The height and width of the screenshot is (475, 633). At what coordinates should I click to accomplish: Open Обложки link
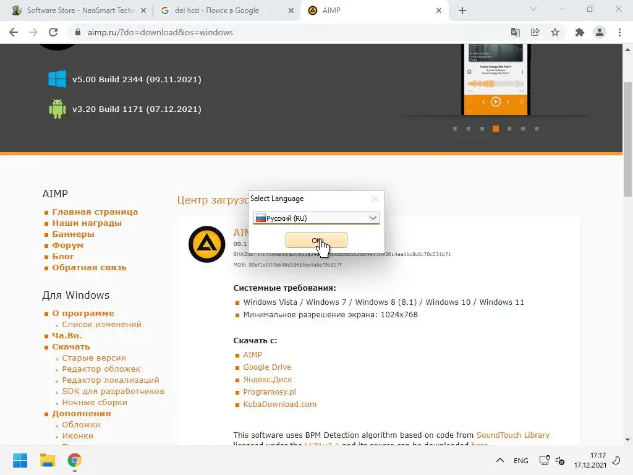[81, 424]
